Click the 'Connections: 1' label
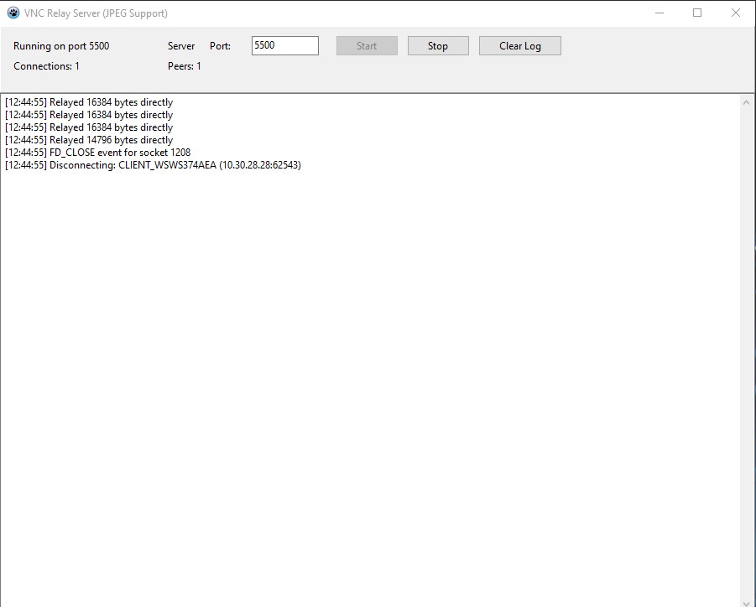The width and height of the screenshot is (756, 607). (46, 66)
